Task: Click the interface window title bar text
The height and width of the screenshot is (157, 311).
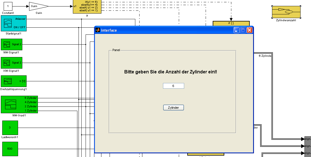Action: 109,30
